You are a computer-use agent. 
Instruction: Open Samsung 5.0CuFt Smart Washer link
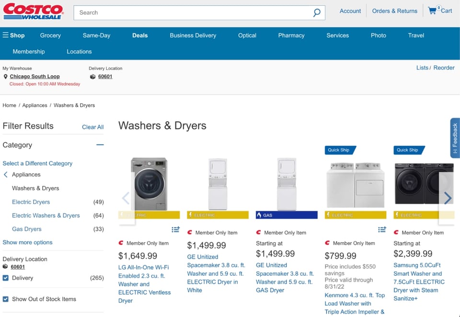tap(419, 282)
